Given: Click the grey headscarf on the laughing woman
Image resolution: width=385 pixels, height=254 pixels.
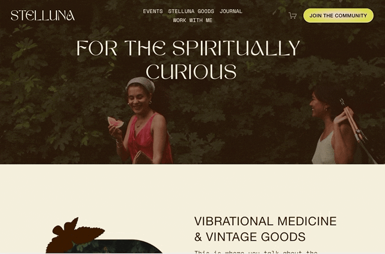Looking at the screenshot, I should pos(140,84).
